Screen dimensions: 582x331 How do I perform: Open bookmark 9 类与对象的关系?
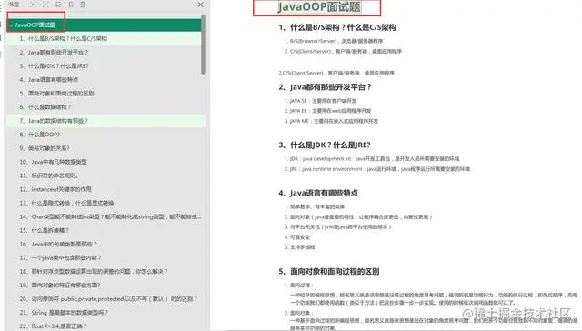(x=45, y=148)
